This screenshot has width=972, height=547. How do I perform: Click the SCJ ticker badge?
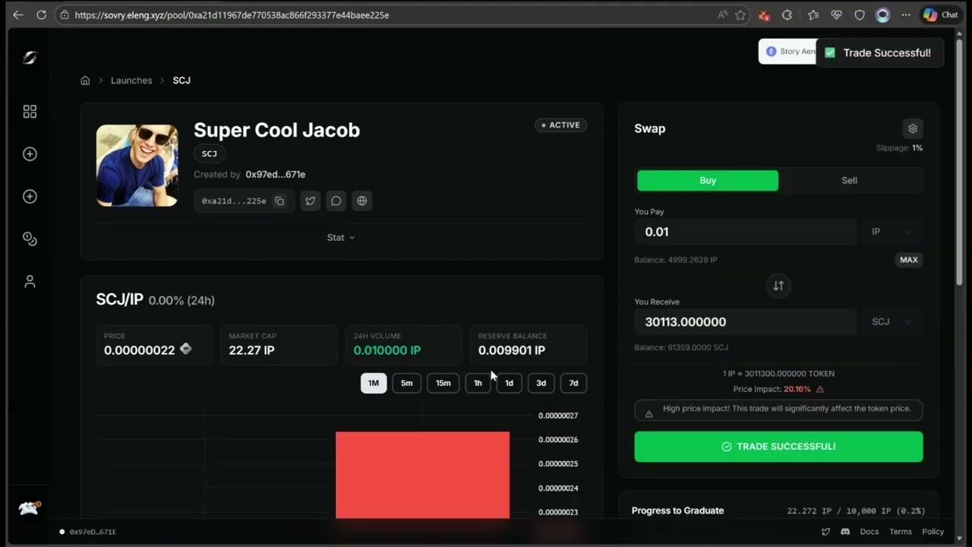click(x=210, y=153)
